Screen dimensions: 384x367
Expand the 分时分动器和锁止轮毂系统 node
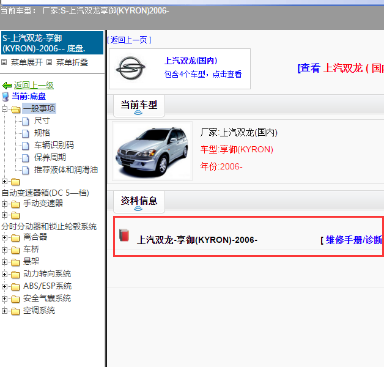coord(4,215)
